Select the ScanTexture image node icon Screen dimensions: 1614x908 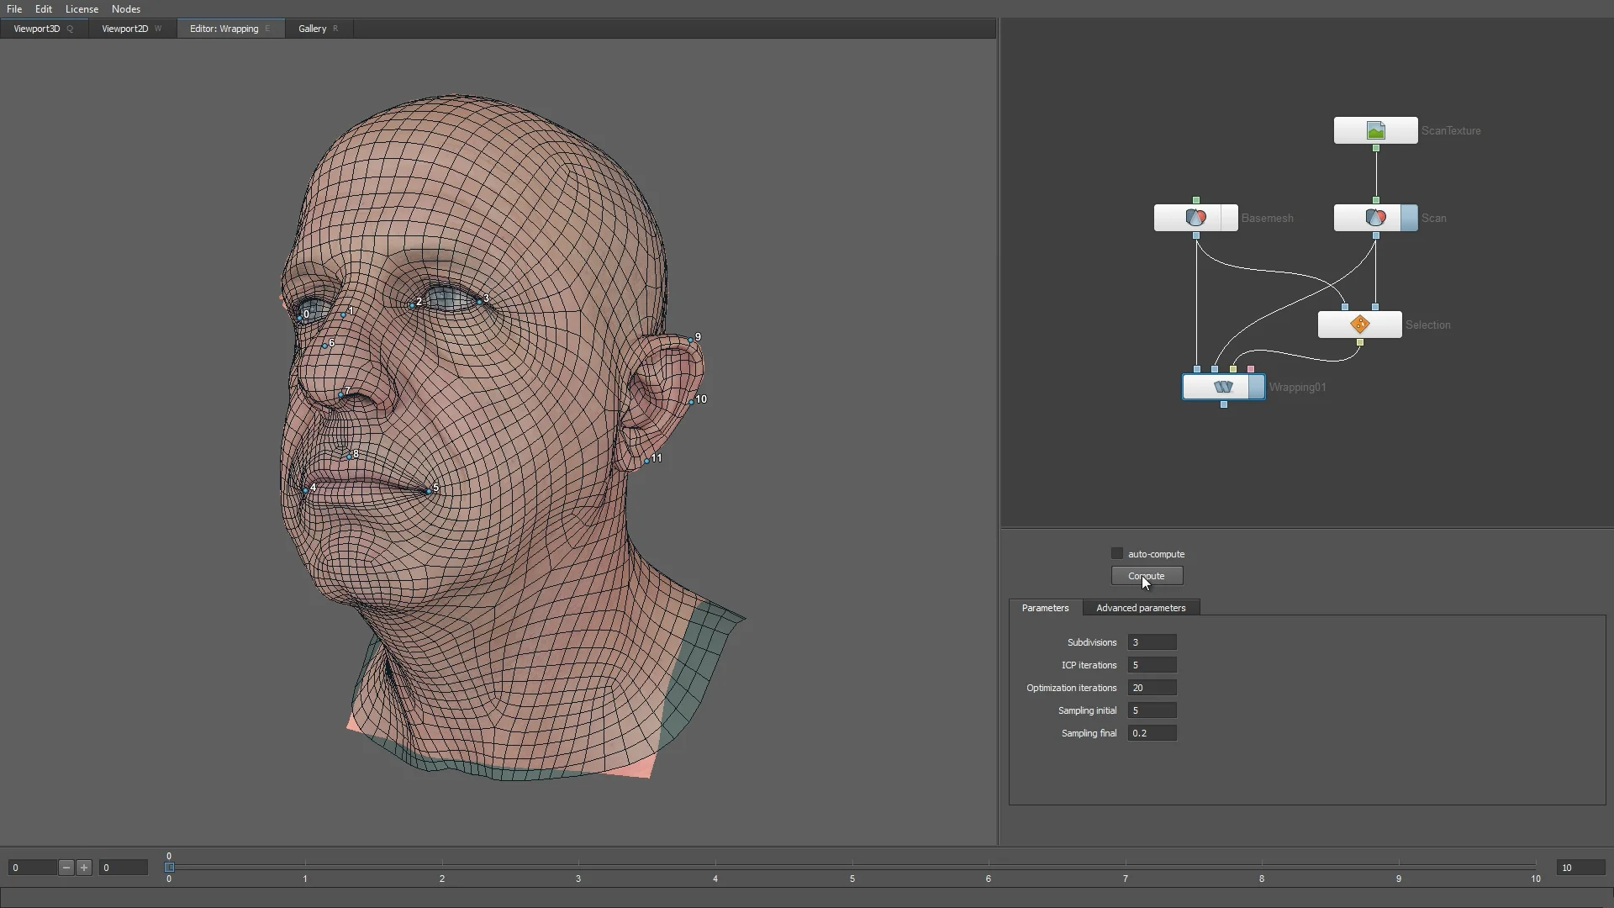pyautogui.click(x=1375, y=131)
